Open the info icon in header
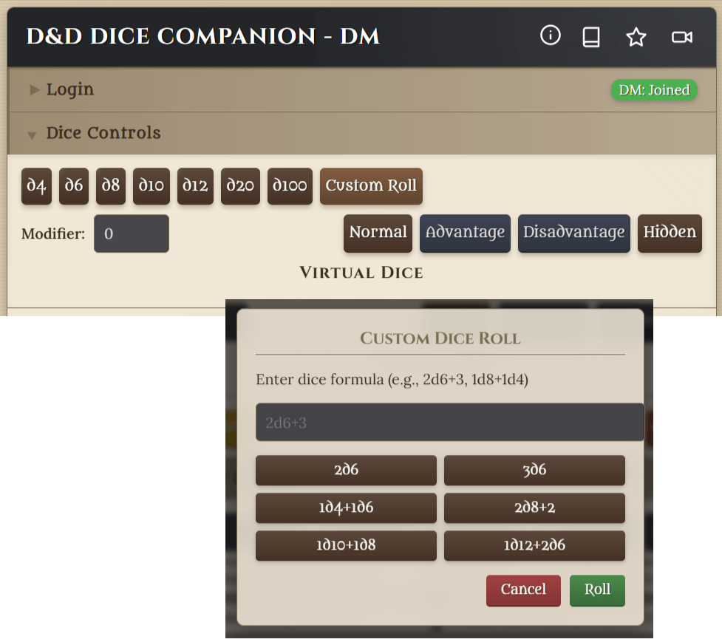The image size is (722, 642). point(551,35)
